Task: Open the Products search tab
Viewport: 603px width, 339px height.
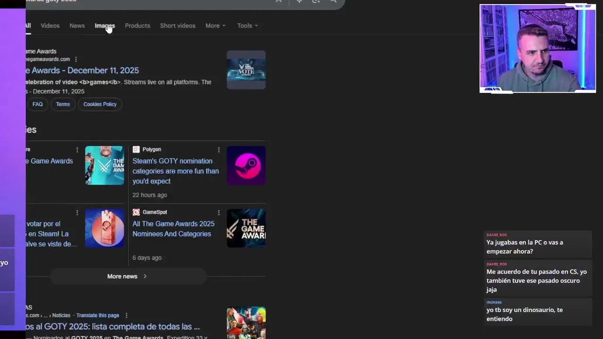Action: point(137,25)
